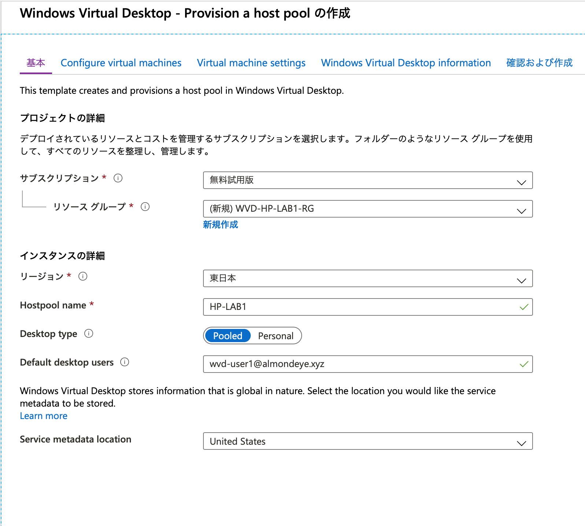Open the Virtual machine settings tab

point(251,63)
